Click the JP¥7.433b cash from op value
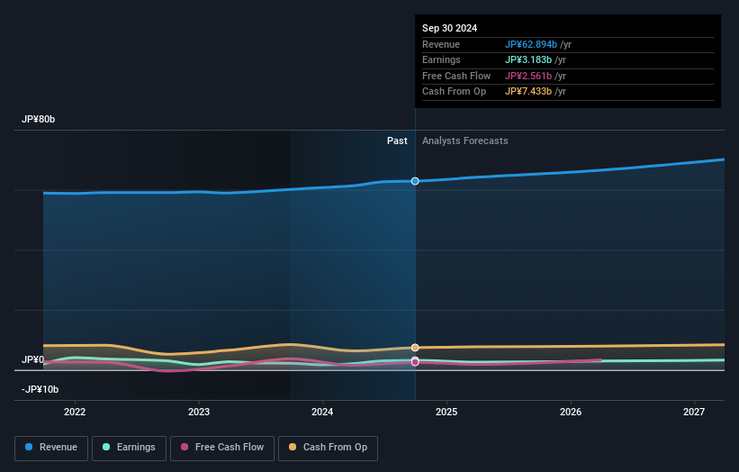This screenshot has width=739, height=472. (528, 92)
